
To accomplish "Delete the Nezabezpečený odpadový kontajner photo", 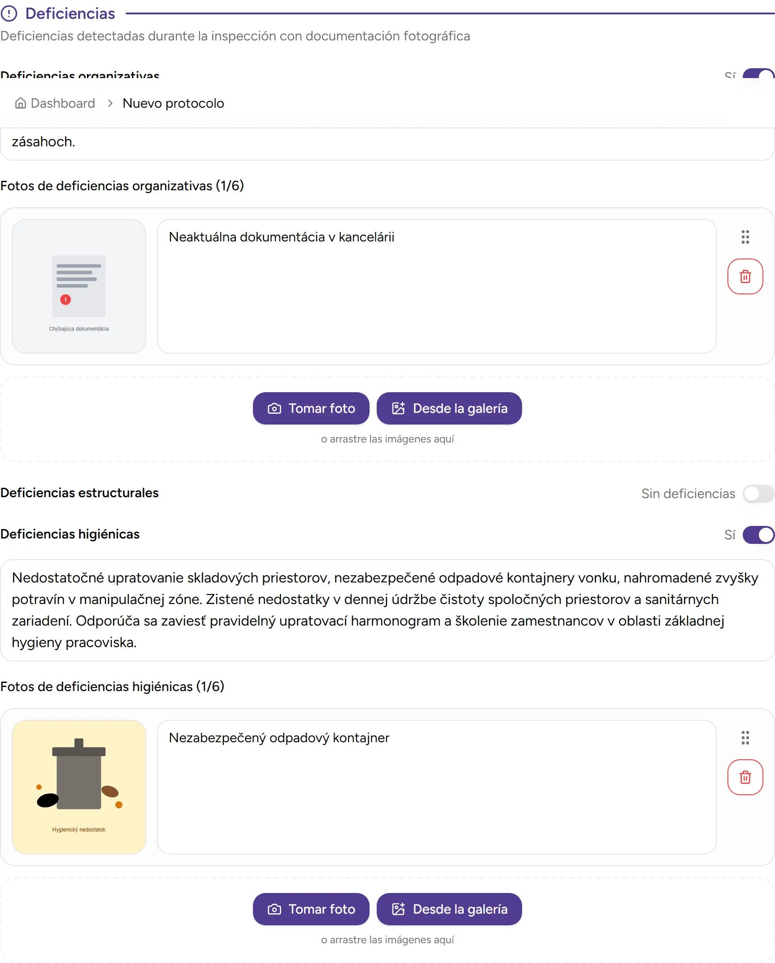I will click(x=745, y=777).
